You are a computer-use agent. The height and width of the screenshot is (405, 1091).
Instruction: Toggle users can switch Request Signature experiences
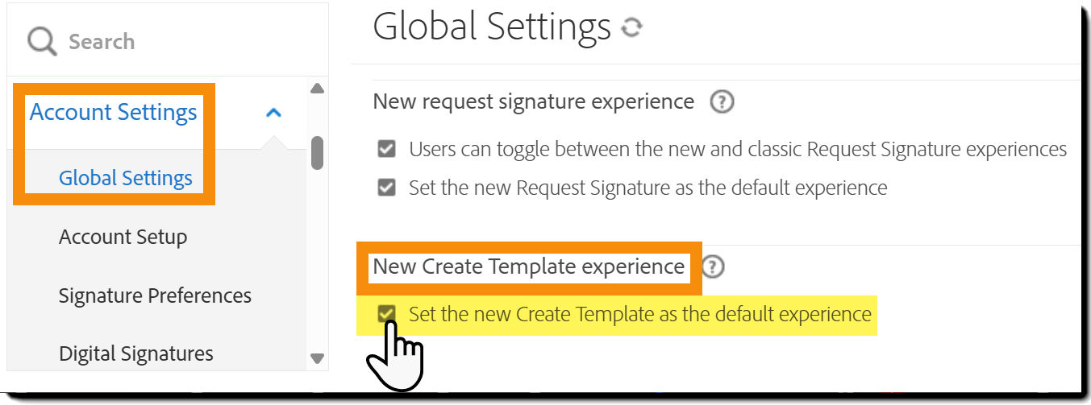tap(387, 149)
